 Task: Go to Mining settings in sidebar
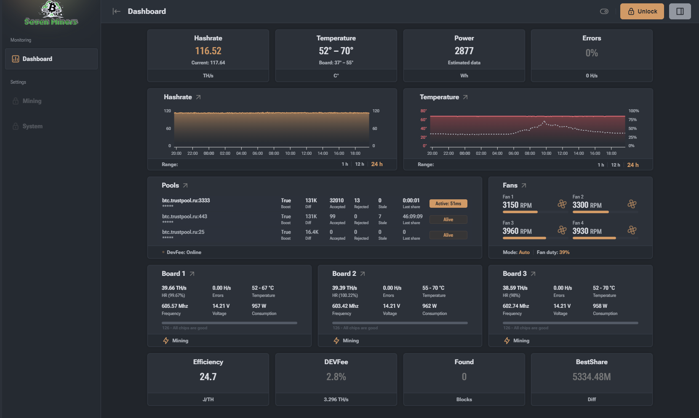32,101
